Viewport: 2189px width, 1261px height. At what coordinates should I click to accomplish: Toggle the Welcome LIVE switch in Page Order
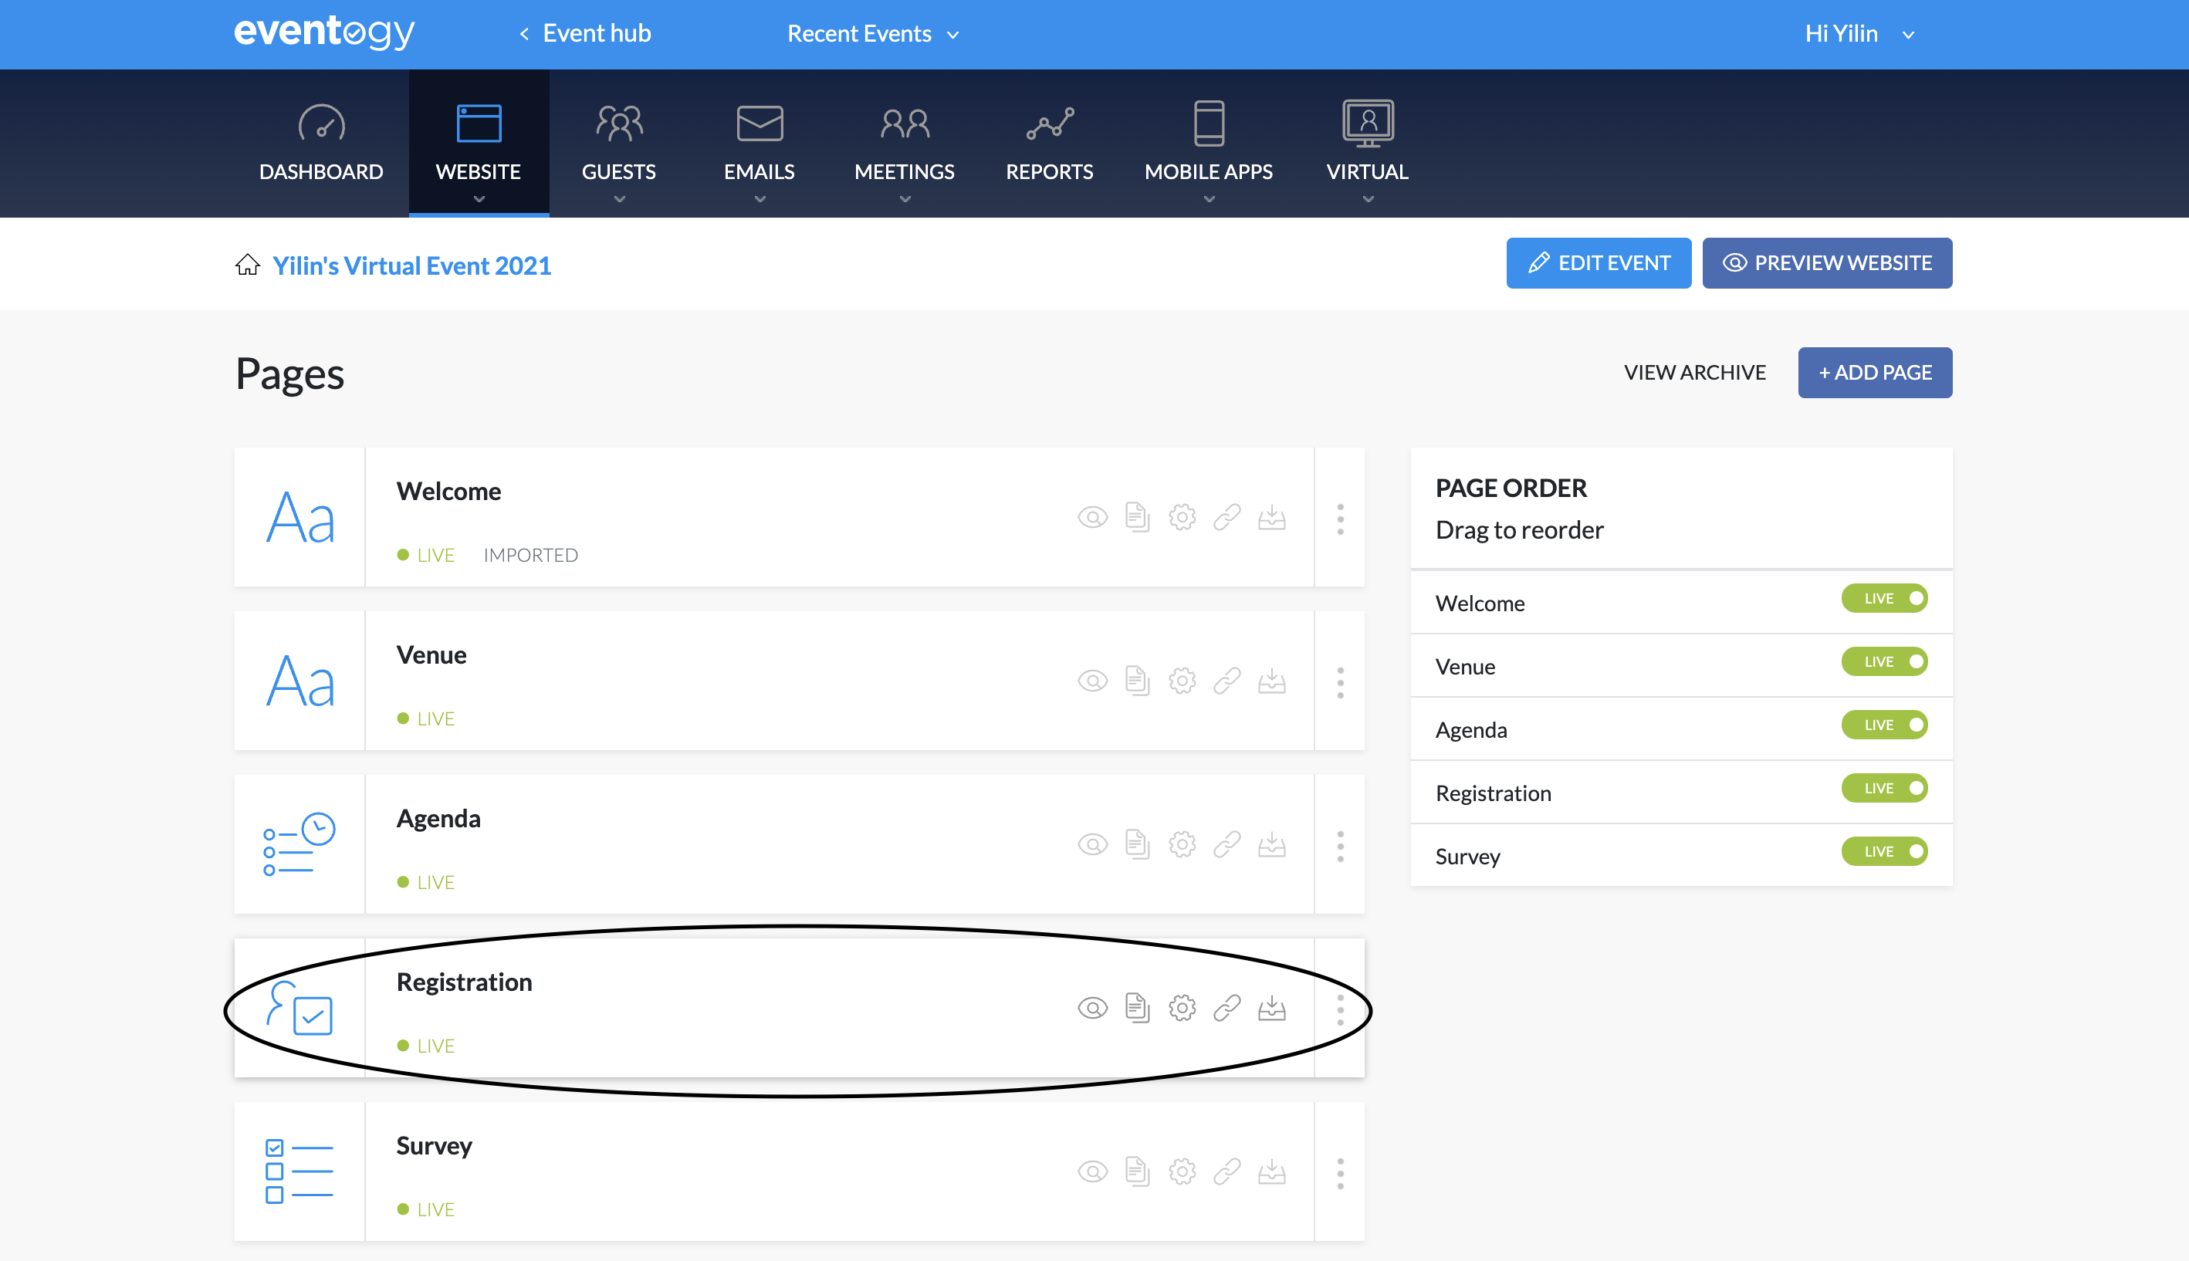click(1884, 598)
